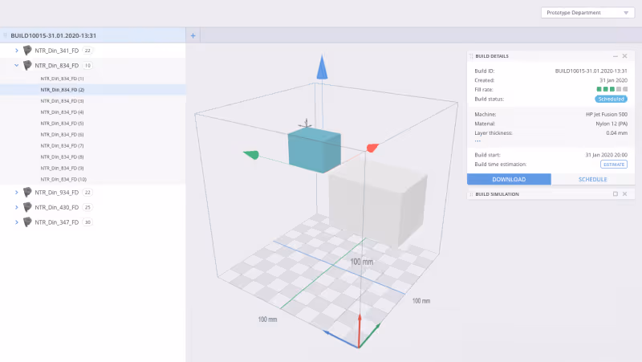Click the part icon of NTR_Din_430_FD

click(x=27, y=207)
